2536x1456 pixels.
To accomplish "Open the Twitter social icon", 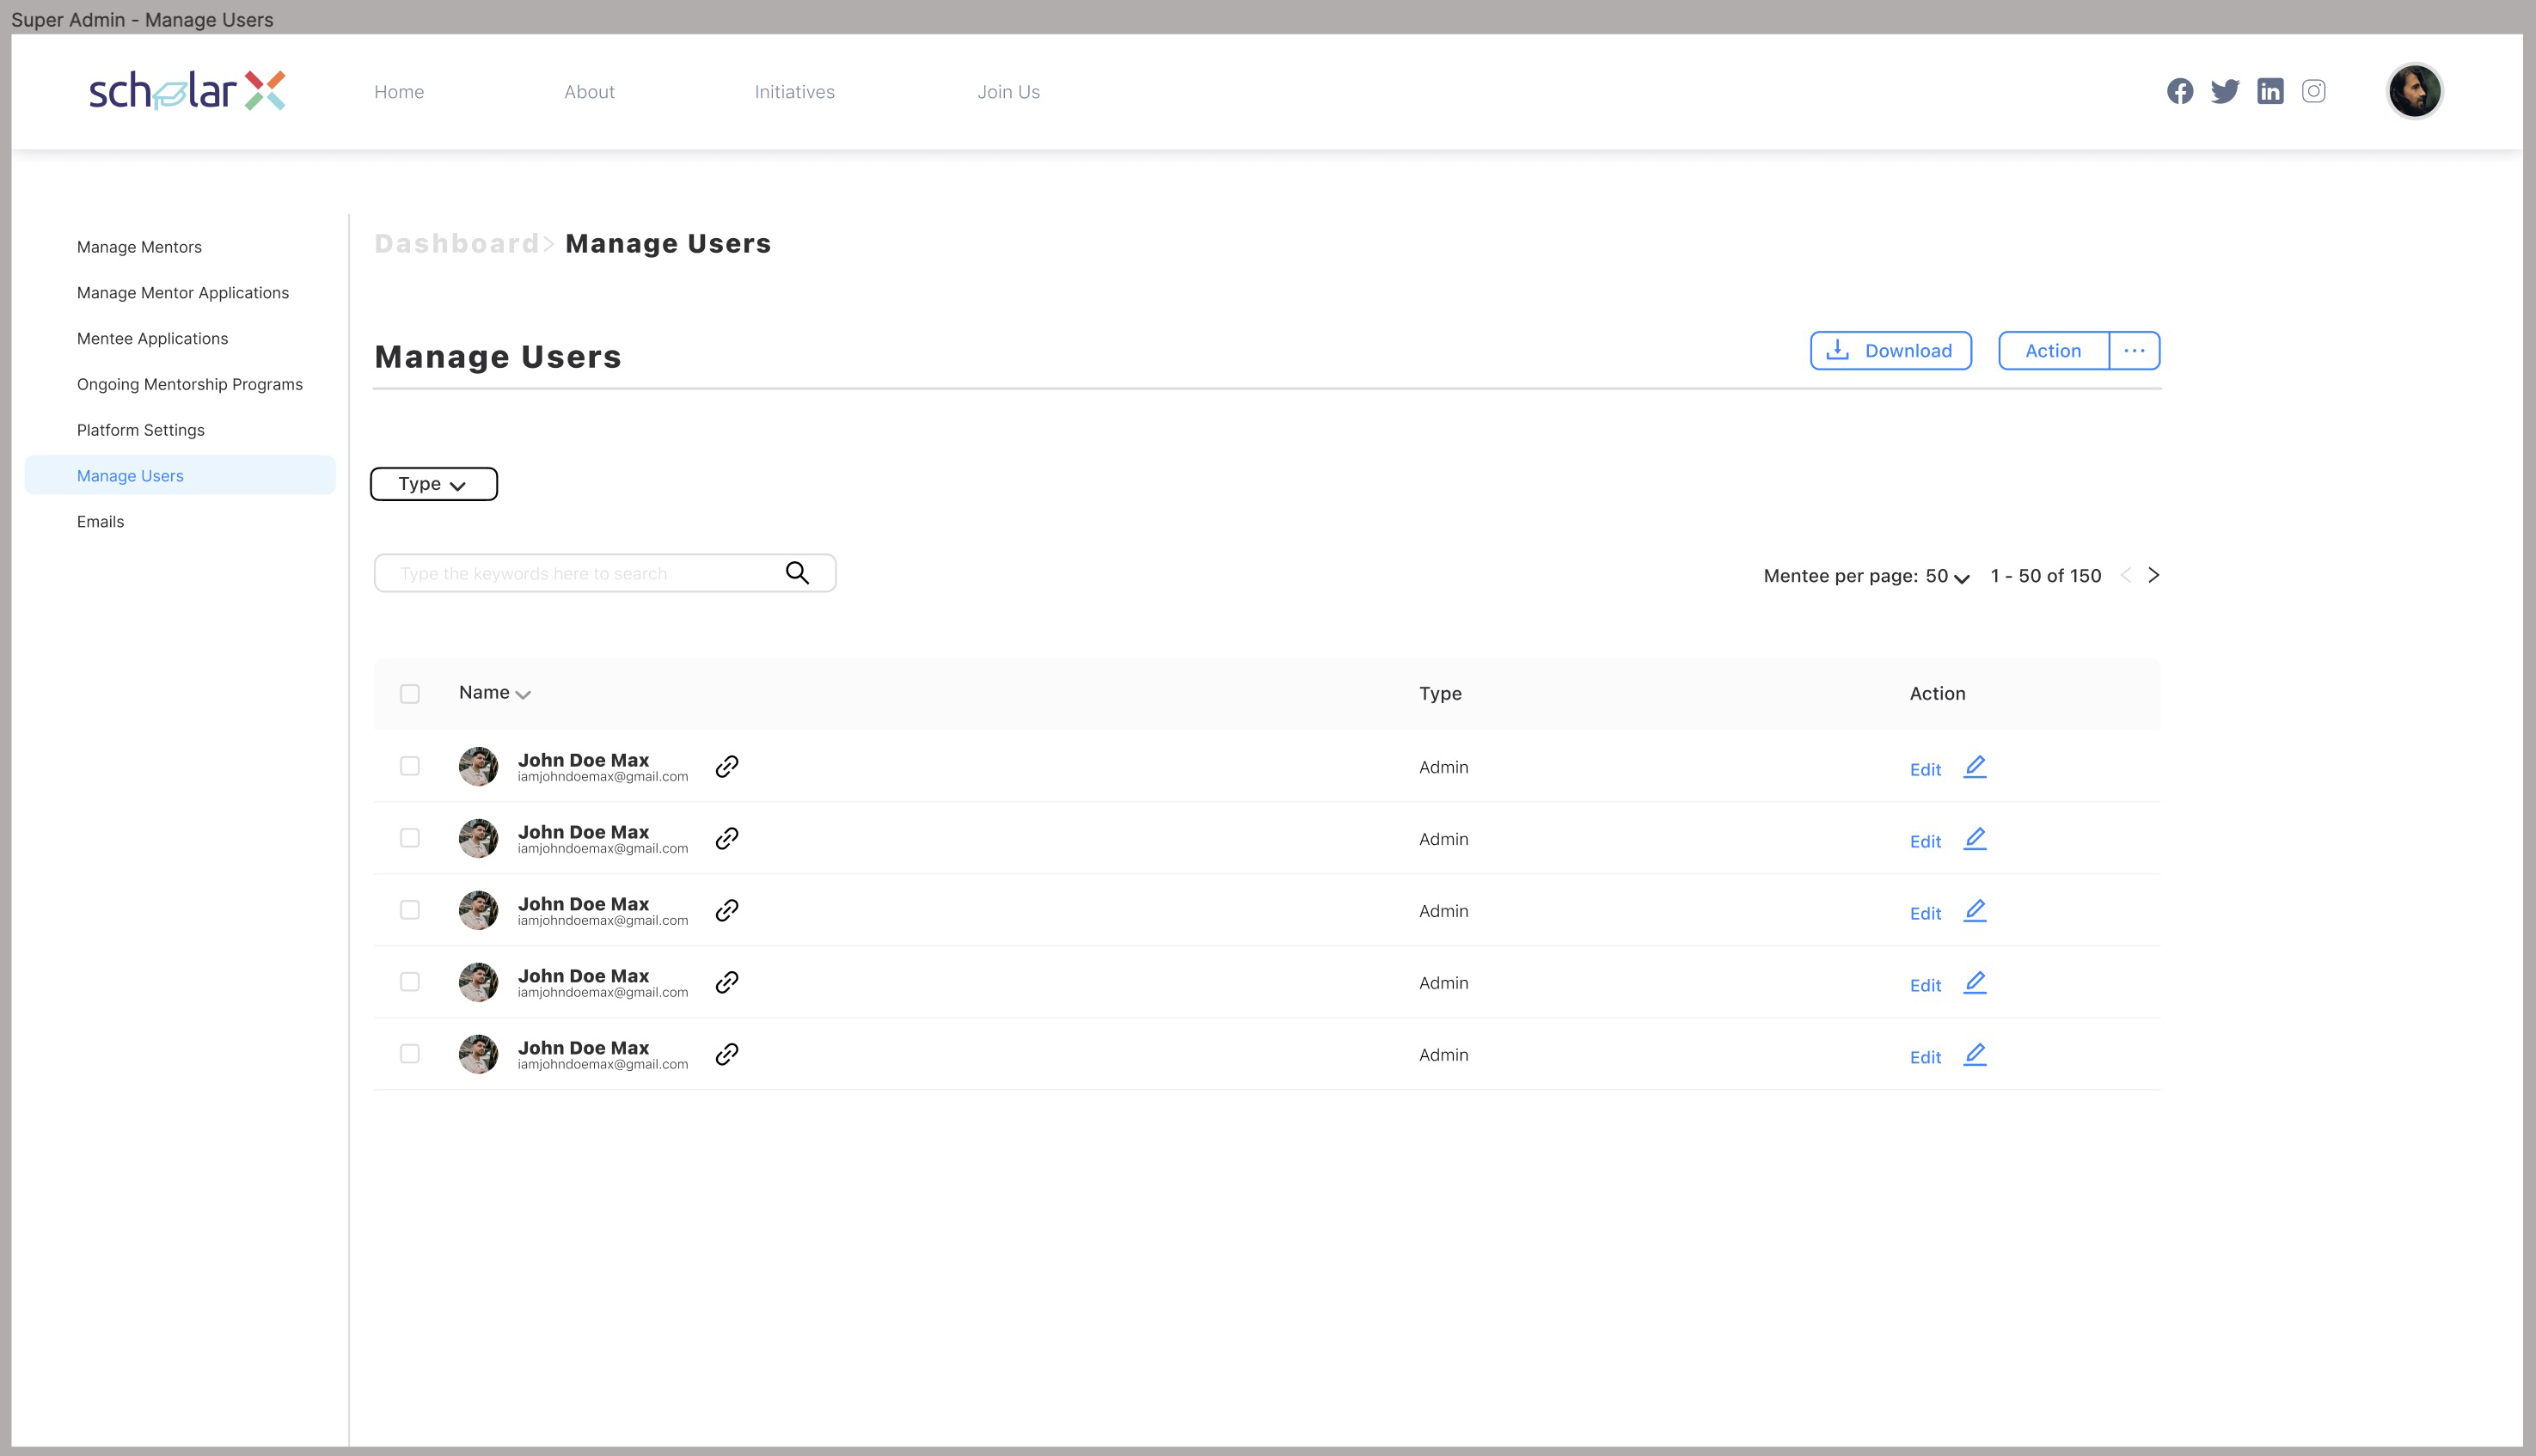I will pos(2226,91).
